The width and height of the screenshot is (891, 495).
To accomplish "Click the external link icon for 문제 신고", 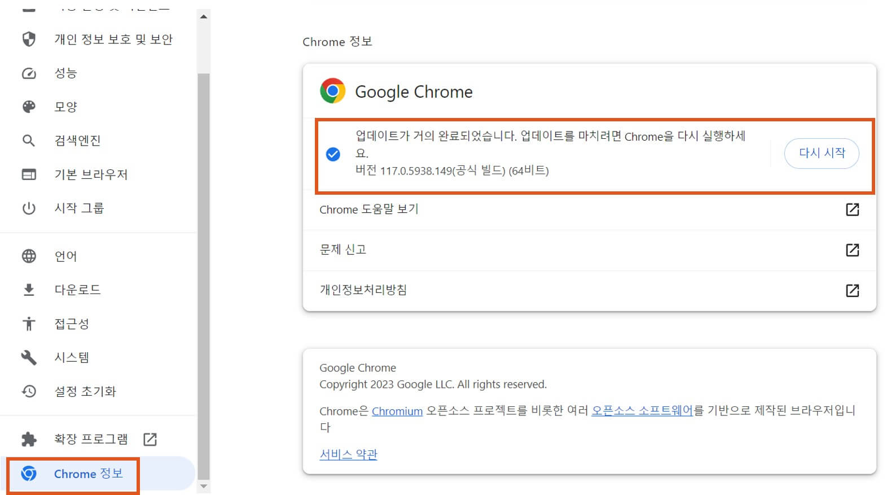I will 853,250.
